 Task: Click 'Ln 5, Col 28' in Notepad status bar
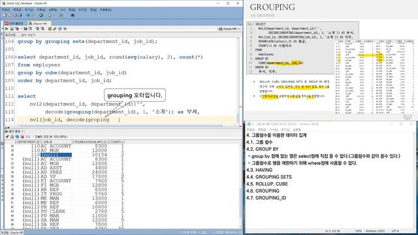[x=332, y=230]
